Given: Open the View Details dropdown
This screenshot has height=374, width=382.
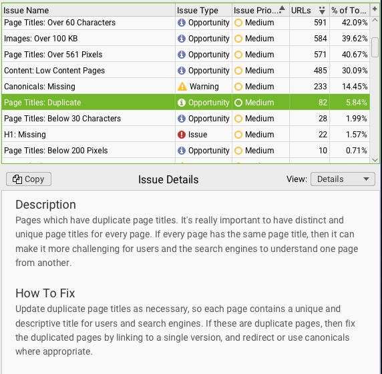Looking at the screenshot, I should 343,179.
